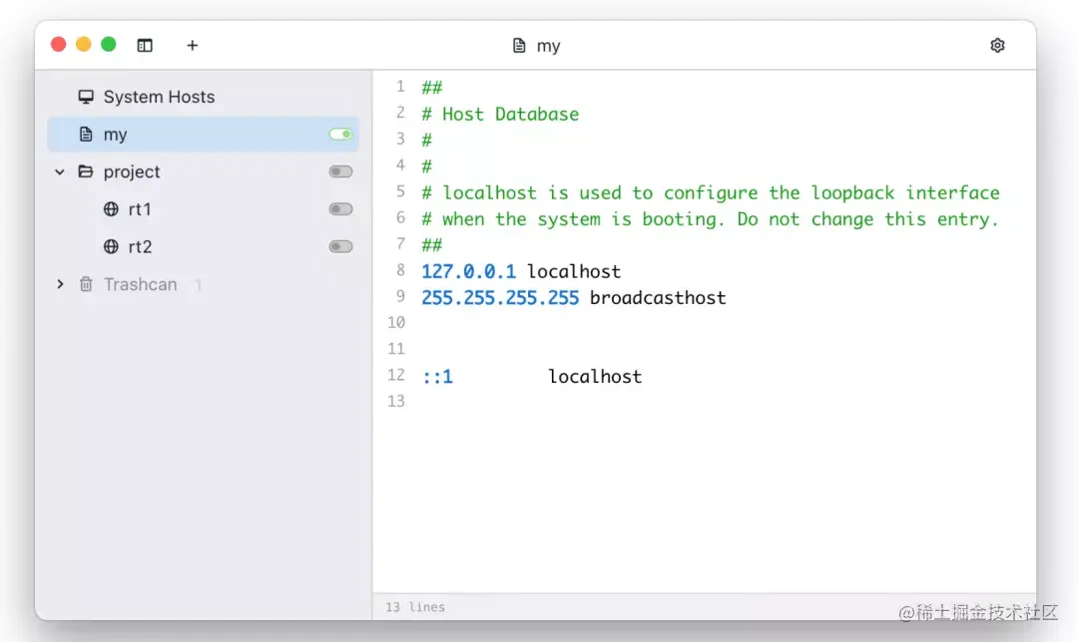
Task: Click localhost on line 12
Action: tap(595, 376)
